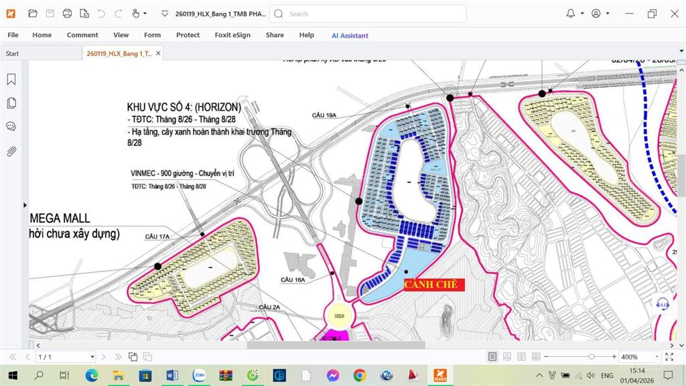Open the Windows Start menu

point(13,375)
